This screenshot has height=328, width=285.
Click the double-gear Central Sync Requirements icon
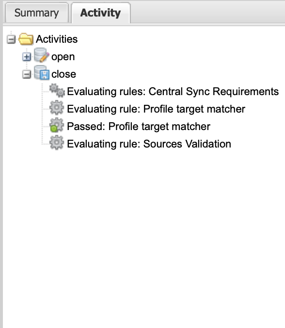click(57, 90)
